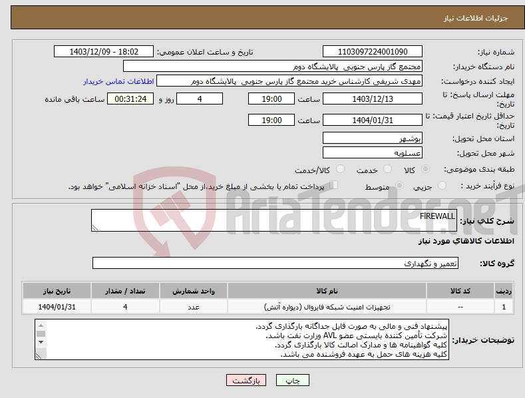Click the need number field 1103097224001090
Viewport: 525px width, 398px height.
coord(373,52)
